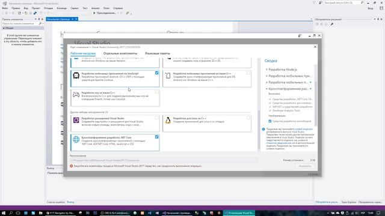Click the license info icon in summary

click(263, 129)
